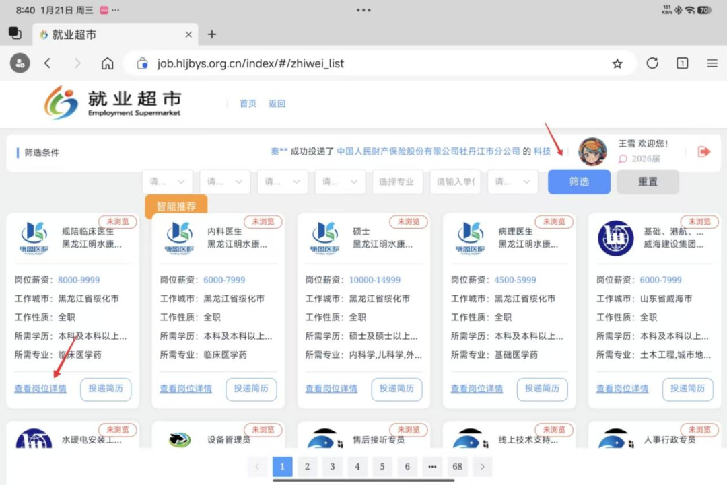
Task: Open the browser hamburger menu
Action: (x=712, y=63)
